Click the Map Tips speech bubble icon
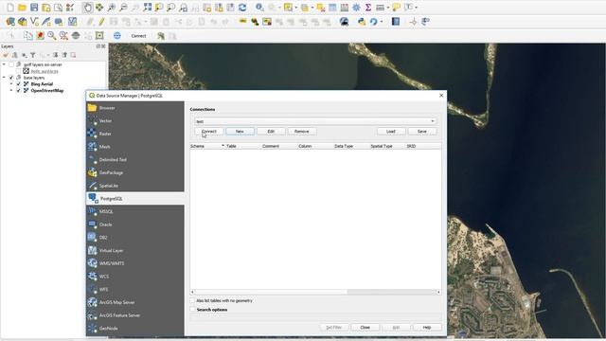This screenshot has width=606, height=341. point(396,7)
